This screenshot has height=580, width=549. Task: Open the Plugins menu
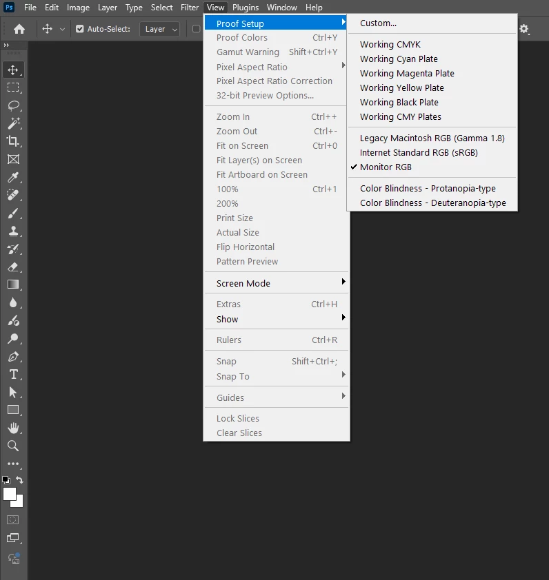coord(246,8)
